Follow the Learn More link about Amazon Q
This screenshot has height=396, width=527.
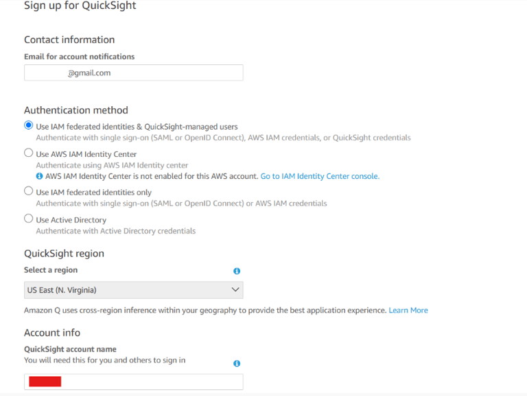(408, 310)
